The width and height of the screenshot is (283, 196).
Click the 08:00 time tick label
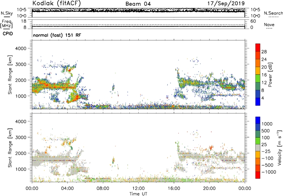coord(103,189)
